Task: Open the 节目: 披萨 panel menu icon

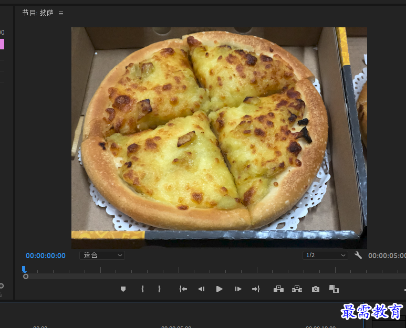Action: (x=61, y=14)
